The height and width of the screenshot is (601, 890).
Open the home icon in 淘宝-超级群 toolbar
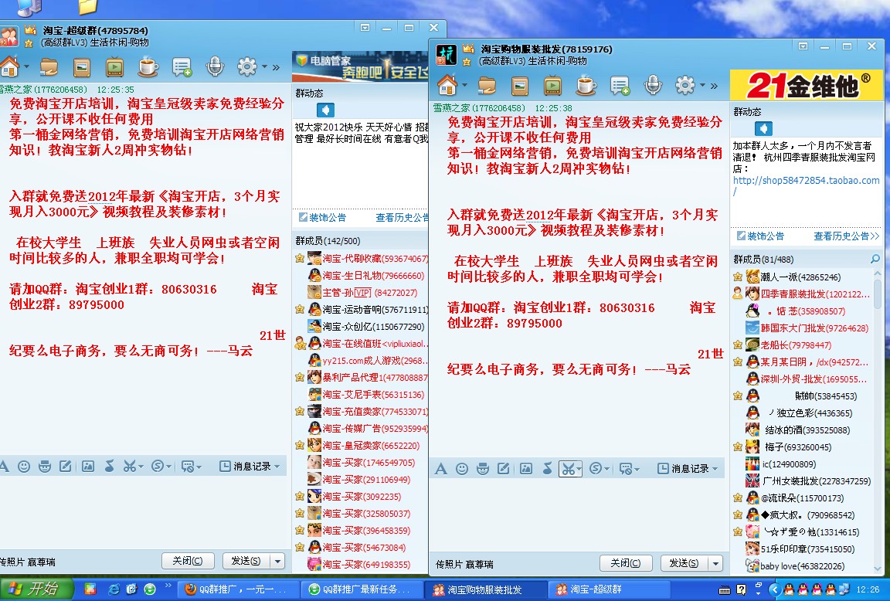coord(9,67)
